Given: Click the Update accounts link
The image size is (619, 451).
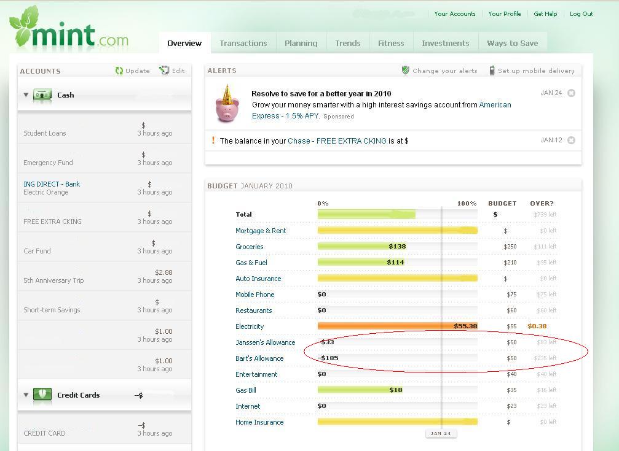Looking at the screenshot, I should (137, 71).
